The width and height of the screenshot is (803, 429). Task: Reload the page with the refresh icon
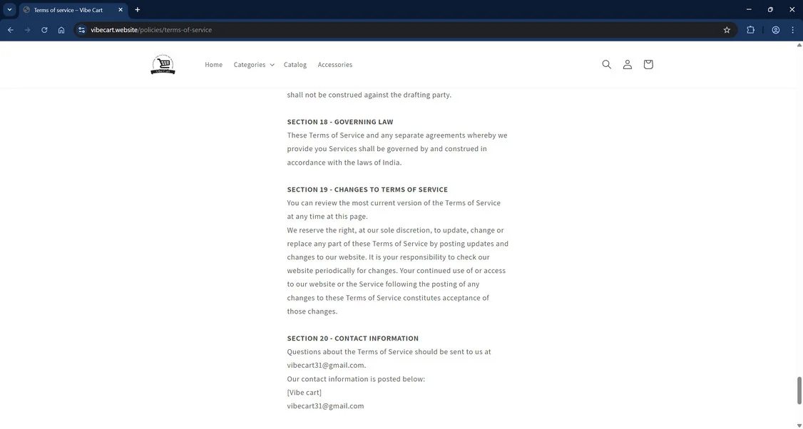pos(44,30)
